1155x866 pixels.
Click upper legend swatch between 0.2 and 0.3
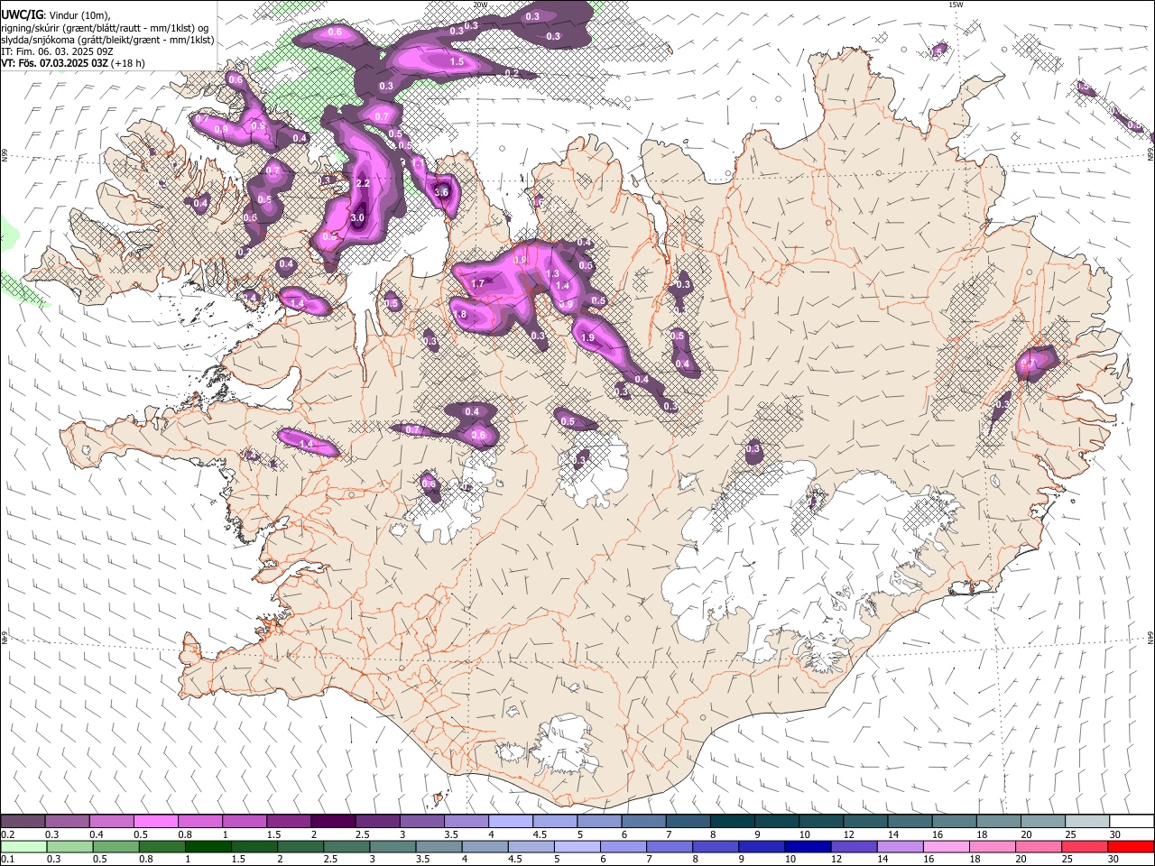pos(24,822)
